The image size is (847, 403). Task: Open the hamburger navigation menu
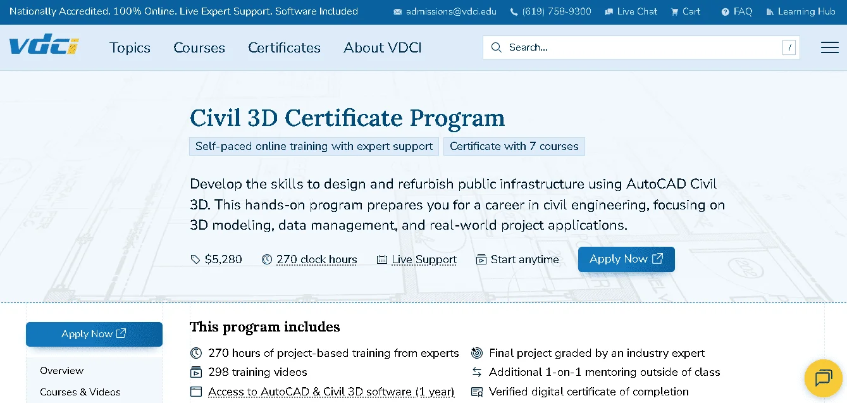pos(829,47)
